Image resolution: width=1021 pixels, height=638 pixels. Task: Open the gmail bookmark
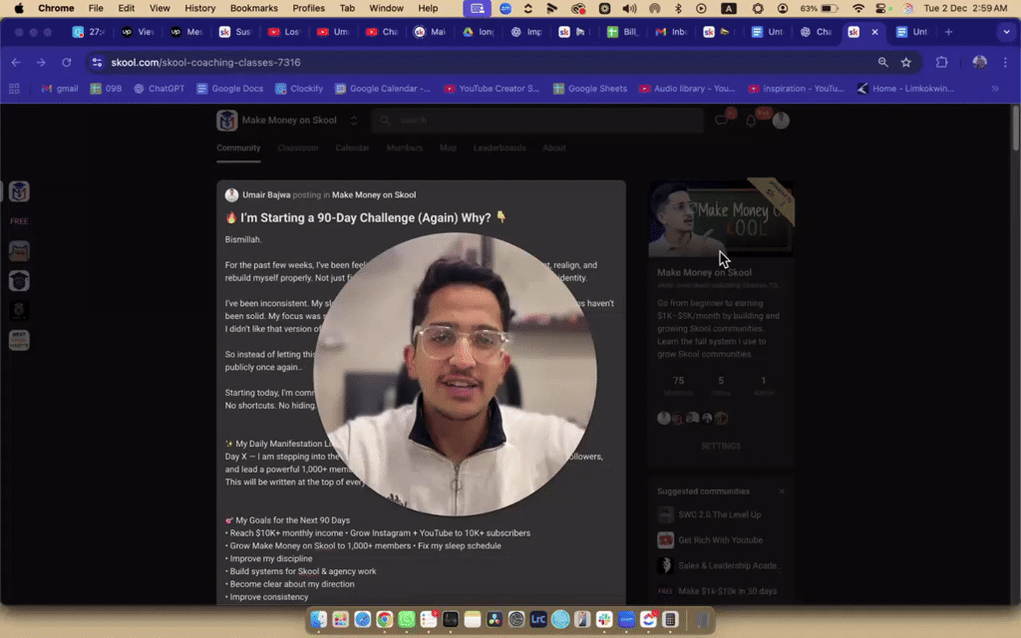click(x=59, y=89)
